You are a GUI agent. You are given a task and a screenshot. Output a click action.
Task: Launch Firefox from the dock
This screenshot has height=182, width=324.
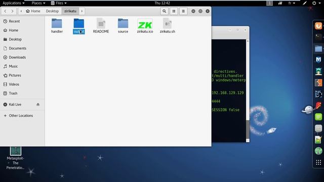(x=318, y=26)
